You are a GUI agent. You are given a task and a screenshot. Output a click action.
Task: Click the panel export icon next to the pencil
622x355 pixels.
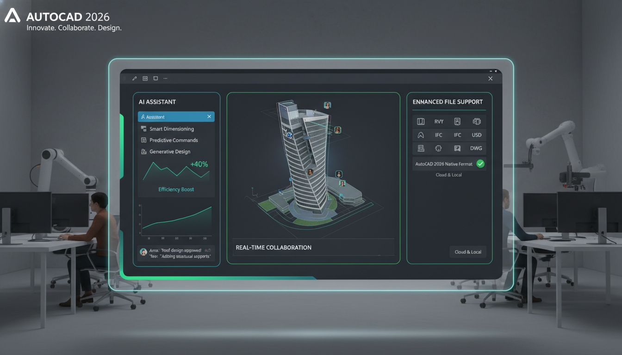point(144,78)
